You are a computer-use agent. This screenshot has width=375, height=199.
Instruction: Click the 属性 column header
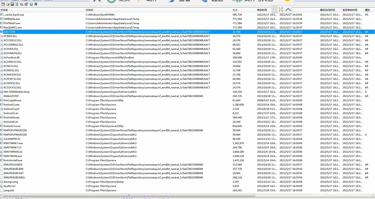[x=367, y=10]
